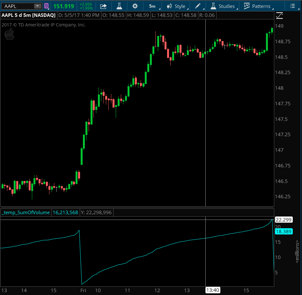Viewport: 302px width, 295px height.
Task: Click the Apple logo on chart
Action: click(10, 34)
